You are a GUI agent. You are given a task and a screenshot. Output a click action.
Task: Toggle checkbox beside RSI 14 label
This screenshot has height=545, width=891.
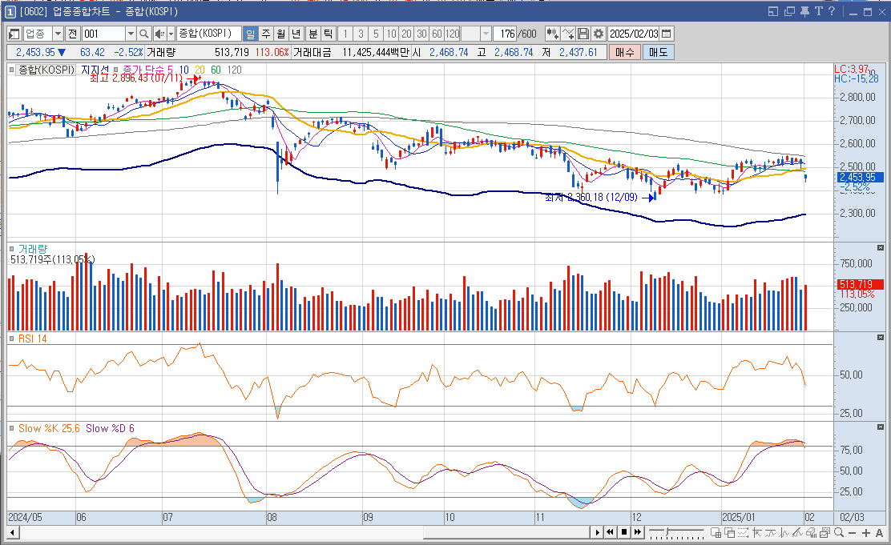point(11,339)
